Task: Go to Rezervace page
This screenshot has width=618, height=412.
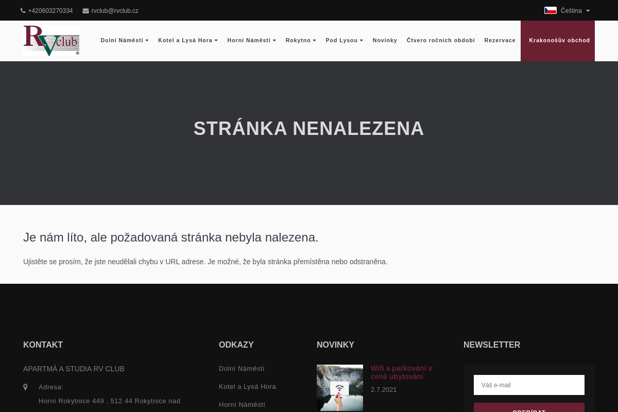Action: pos(500,40)
